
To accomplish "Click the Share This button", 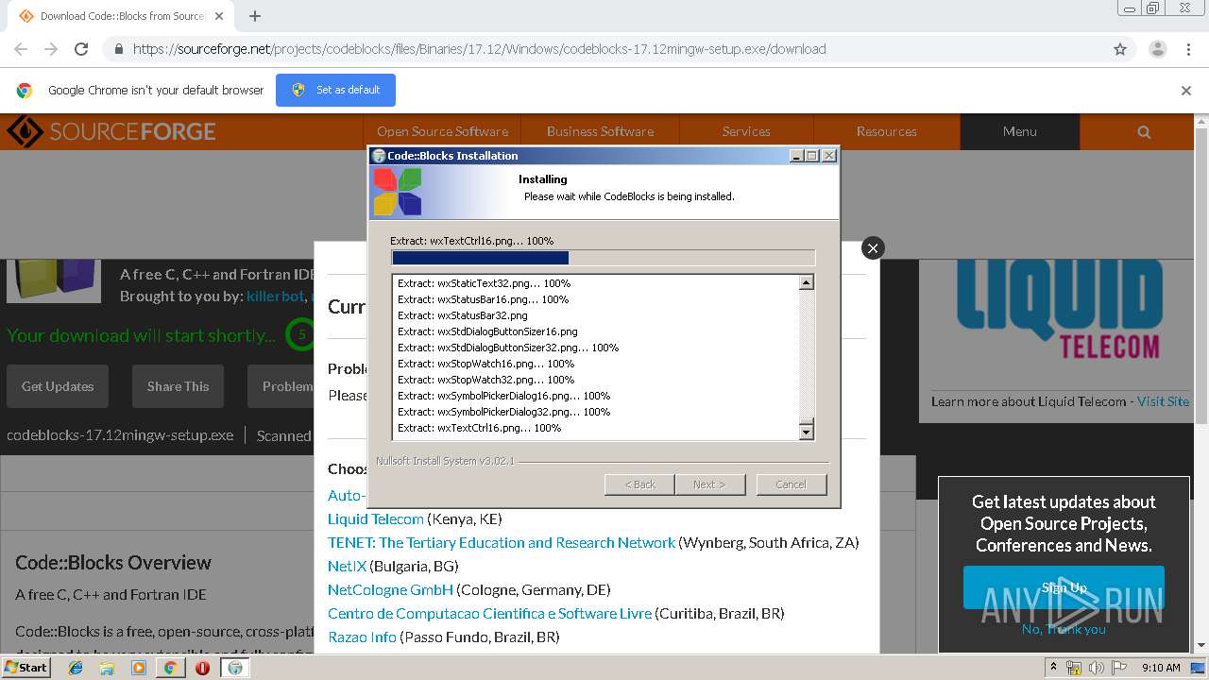I will (178, 386).
